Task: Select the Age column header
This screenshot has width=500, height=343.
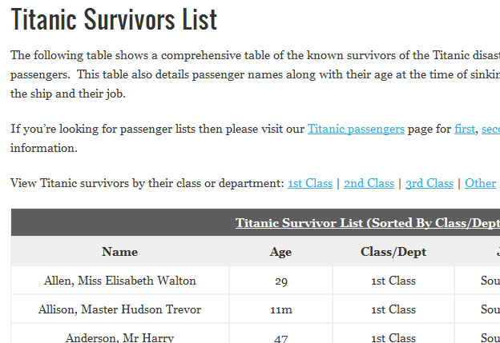Action: [x=280, y=252]
